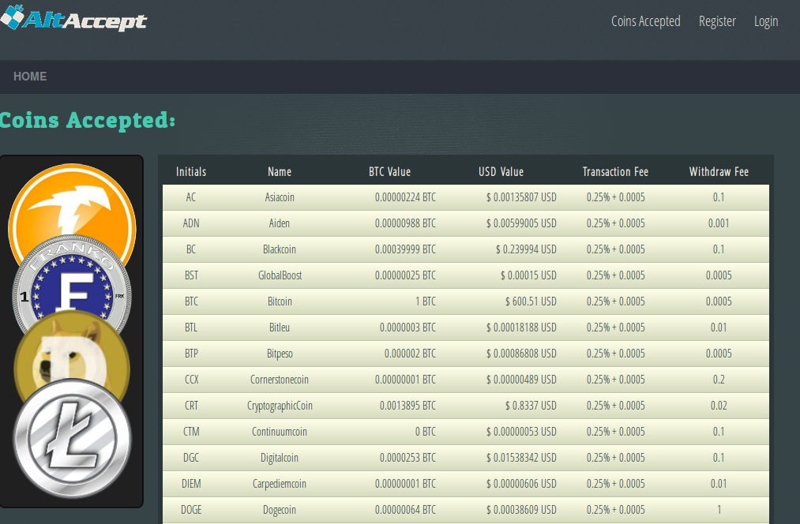Click the $ 0.01538342 USD value

[x=521, y=457]
